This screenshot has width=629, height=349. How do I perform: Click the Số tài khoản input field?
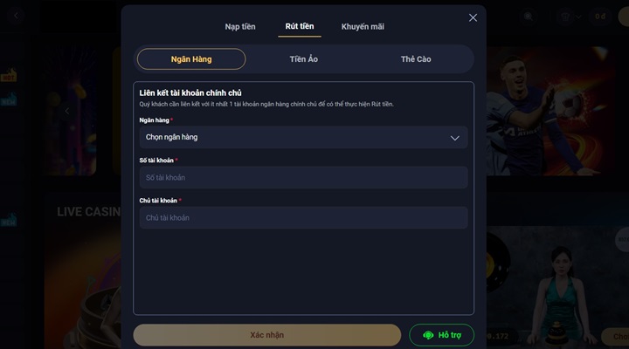point(302,178)
